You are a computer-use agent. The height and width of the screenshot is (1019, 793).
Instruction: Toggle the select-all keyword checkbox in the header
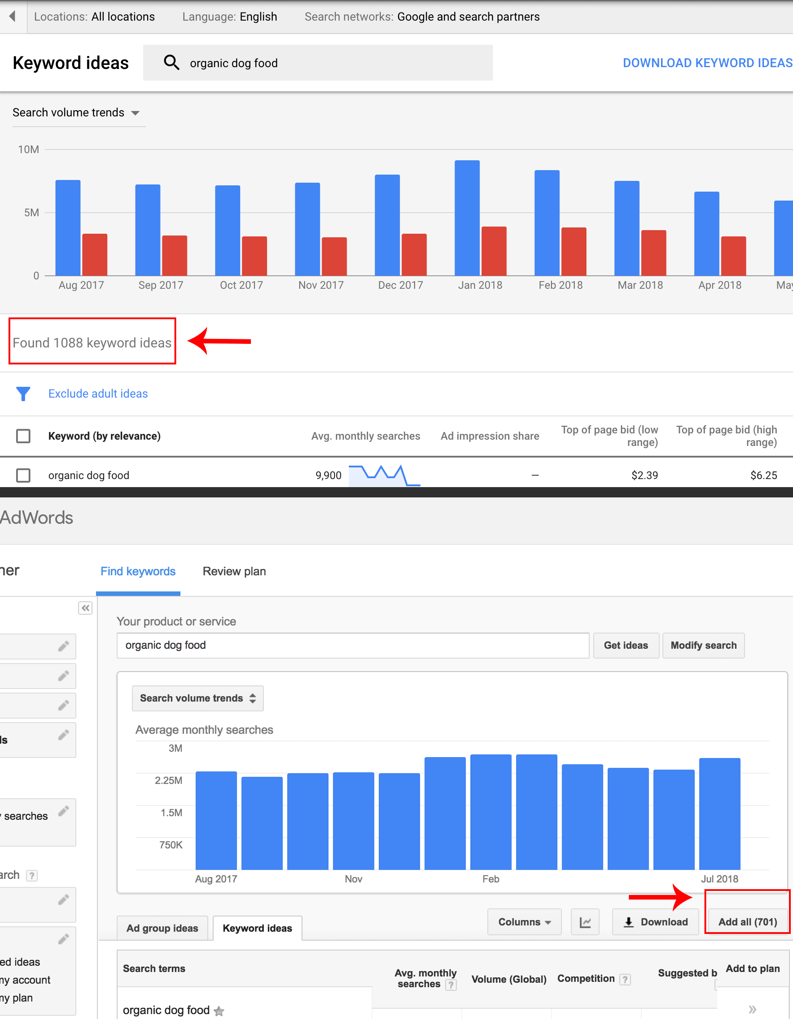coord(23,436)
